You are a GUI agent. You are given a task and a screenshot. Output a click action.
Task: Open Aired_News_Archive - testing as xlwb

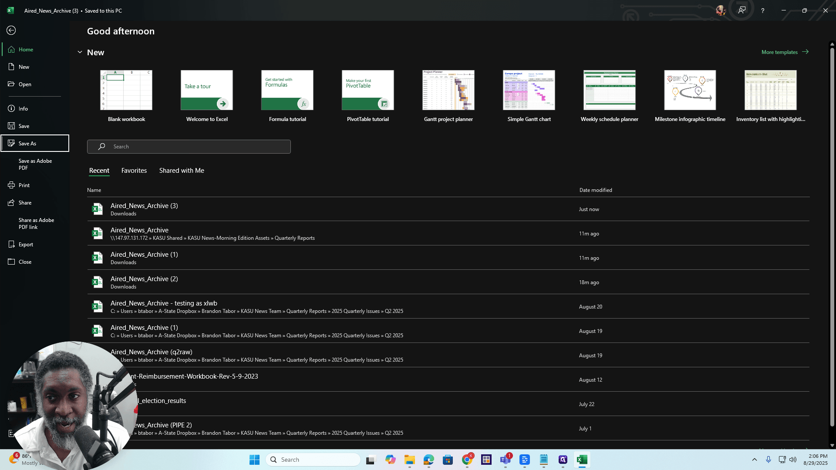(448, 307)
